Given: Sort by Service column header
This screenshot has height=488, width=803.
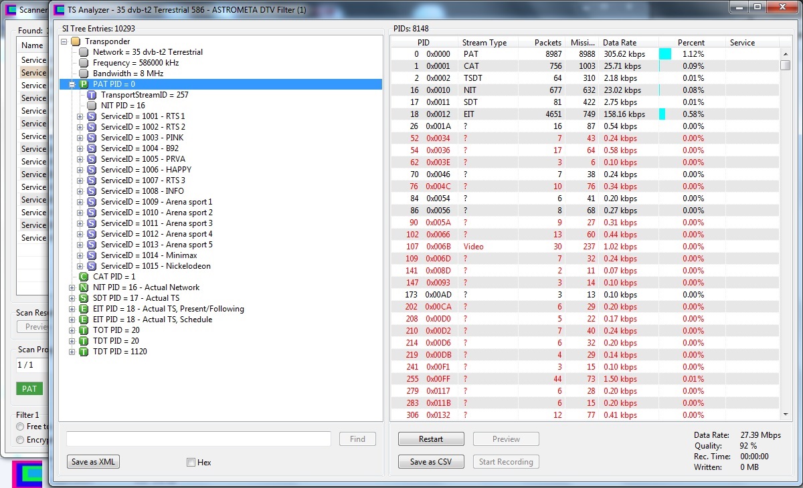Looking at the screenshot, I should tap(752, 42).
